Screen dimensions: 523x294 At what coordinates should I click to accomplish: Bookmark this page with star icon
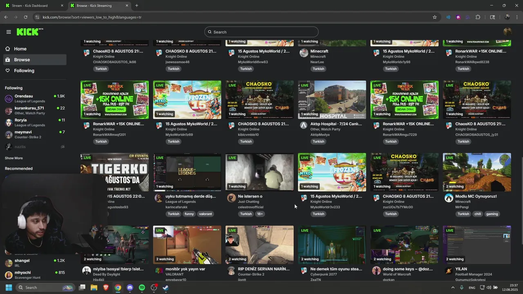[435, 17]
